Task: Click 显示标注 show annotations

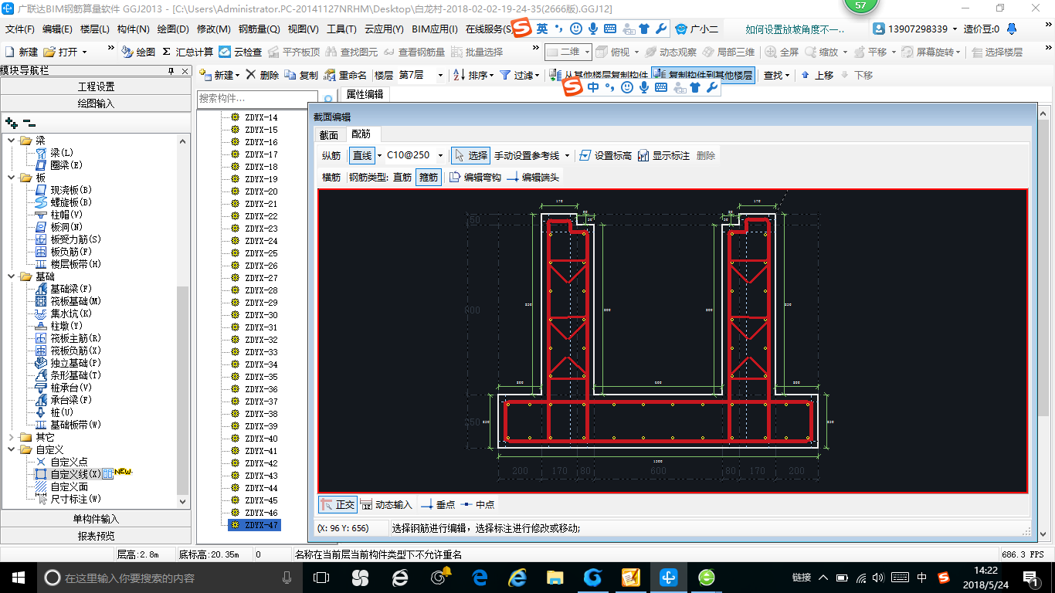Action: pyautogui.click(x=663, y=155)
